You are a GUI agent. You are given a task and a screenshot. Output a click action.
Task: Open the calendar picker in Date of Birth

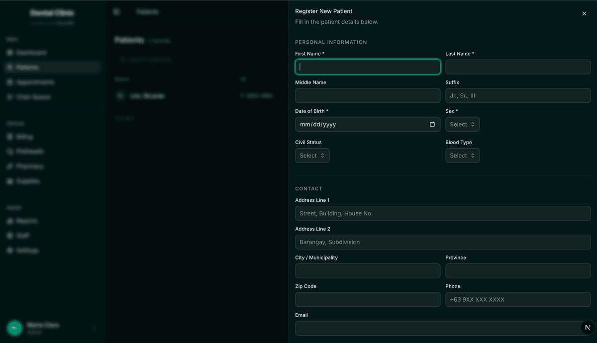click(x=432, y=124)
